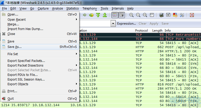Jump to the first packet icon
The image size is (201, 108).
click(98, 15)
